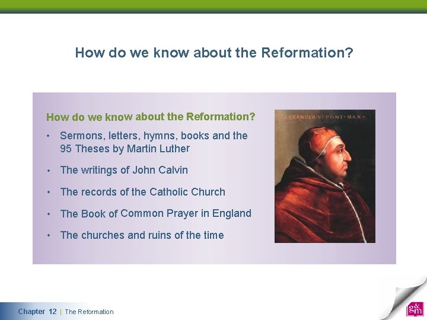The height and width of the screenshot is (320, 427).
Task: Select the line '95 Theses by Martin Luther'
Action: pyautogui.click(x=125, y=149)
